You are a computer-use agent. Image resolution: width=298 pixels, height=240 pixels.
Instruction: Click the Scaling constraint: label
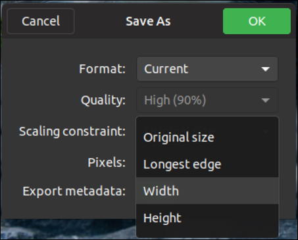(x=72, y=132)
